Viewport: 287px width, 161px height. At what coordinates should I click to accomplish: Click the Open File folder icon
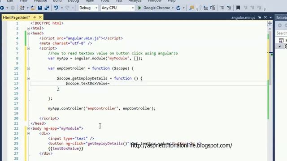tap(33, 8)
